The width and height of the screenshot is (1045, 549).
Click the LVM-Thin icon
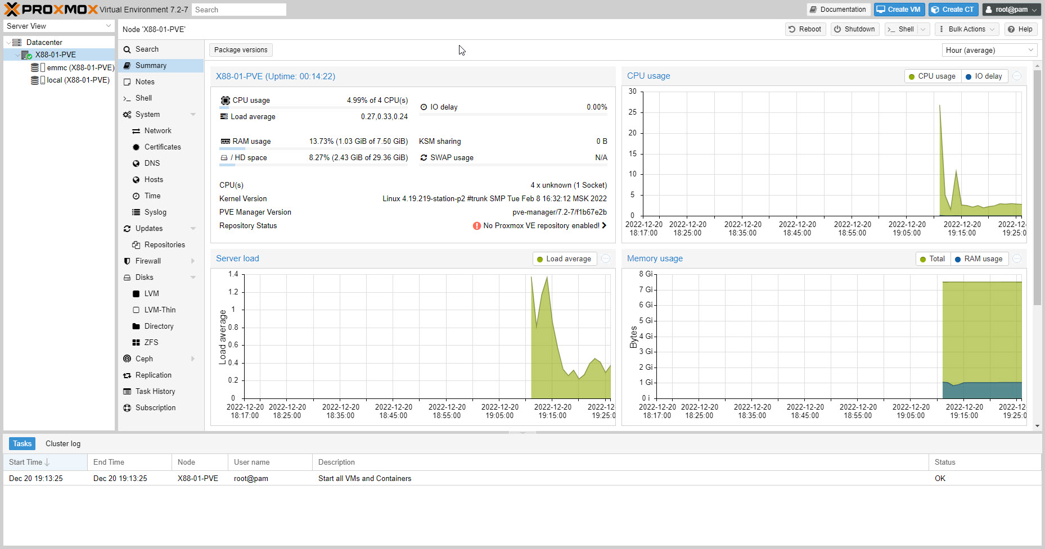point(136,310)
